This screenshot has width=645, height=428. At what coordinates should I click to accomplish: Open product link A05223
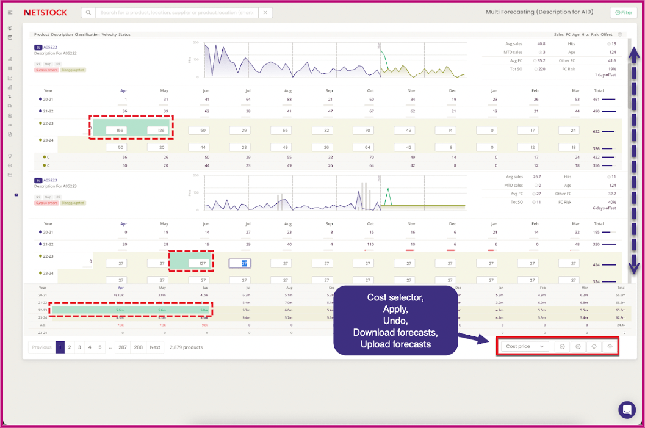pos(50,180)
